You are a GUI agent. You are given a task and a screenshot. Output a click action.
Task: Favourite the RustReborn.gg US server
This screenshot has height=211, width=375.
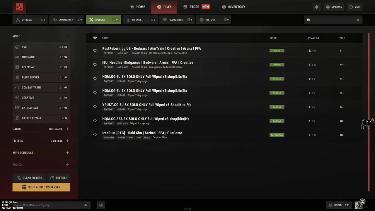coord(95,51)
